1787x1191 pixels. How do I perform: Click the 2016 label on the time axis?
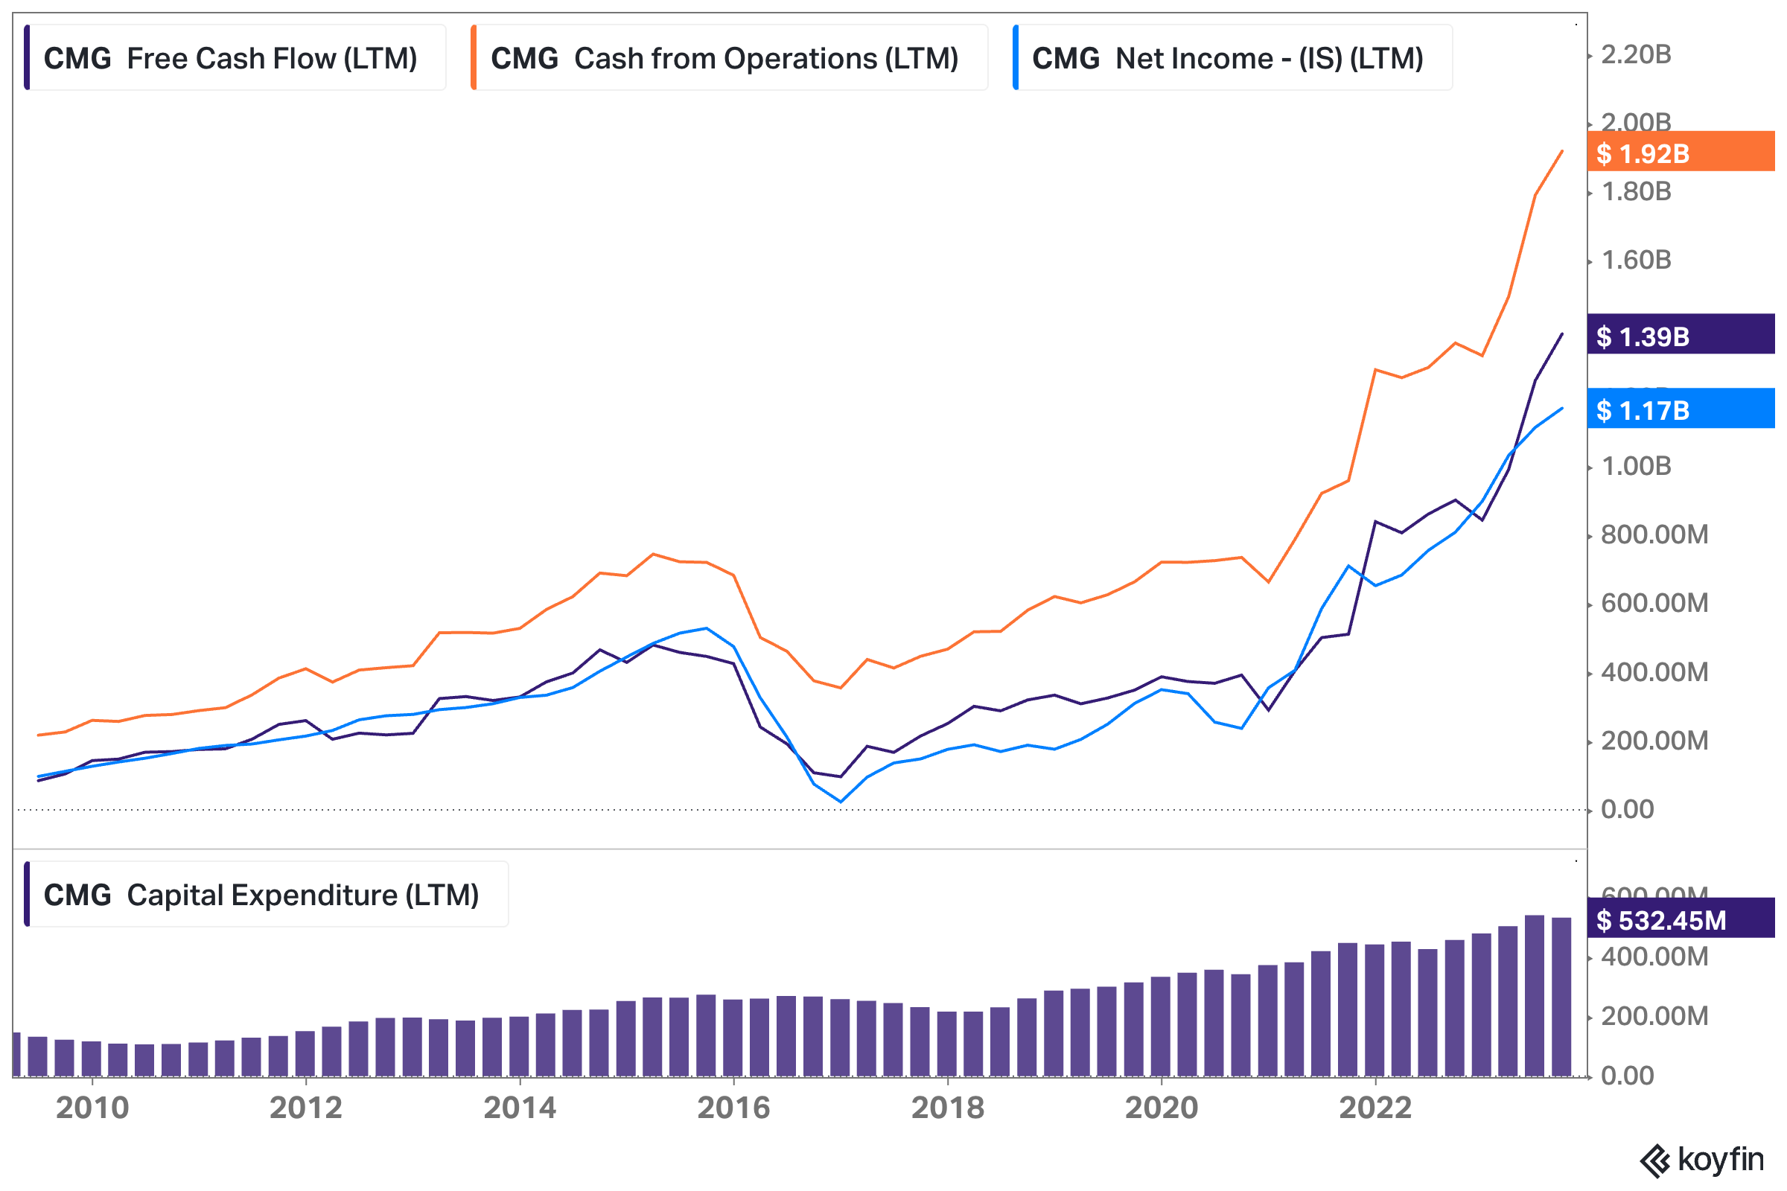point(733,1108)
